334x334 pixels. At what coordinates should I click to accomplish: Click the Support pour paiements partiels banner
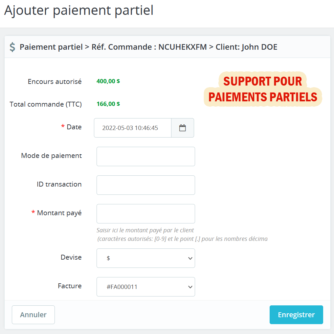point(263,89)
